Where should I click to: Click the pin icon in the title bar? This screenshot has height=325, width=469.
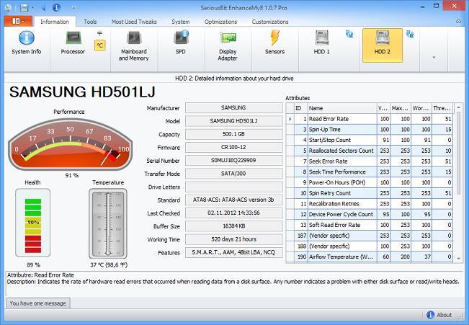(44, 7)
